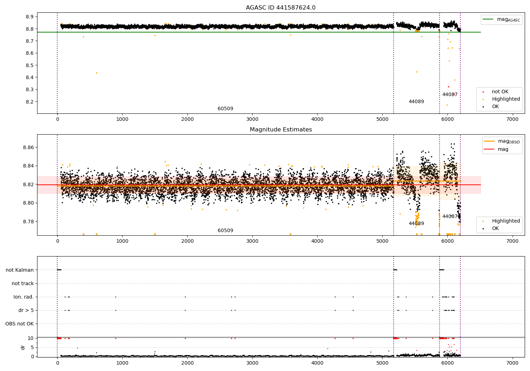Click the "dr" y-axis label
530x371 pixels.
23,347
